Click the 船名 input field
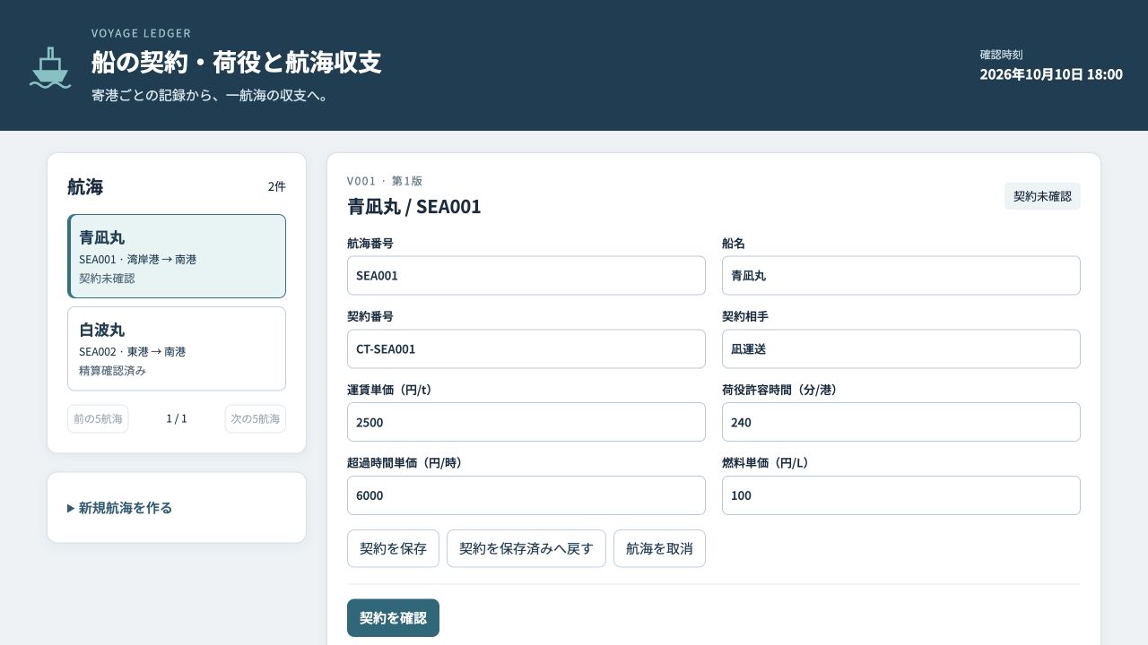The image size is (1148, 645). point(901,276)
